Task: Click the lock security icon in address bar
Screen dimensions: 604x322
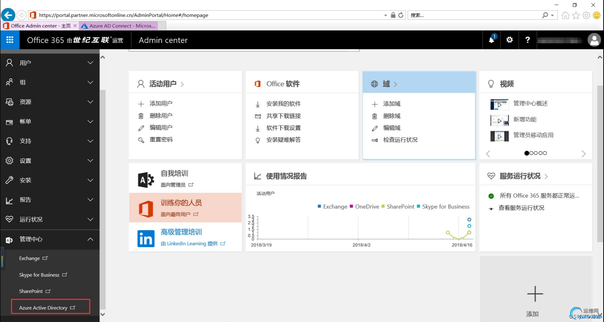Action: point(393,15)
